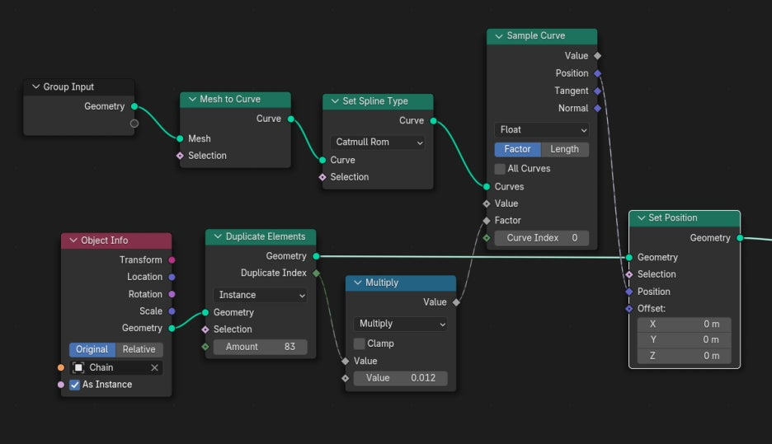This screenshot has height=444, width=772.
Task: Enable the All Curves checkbox
Action: point(500,169)
